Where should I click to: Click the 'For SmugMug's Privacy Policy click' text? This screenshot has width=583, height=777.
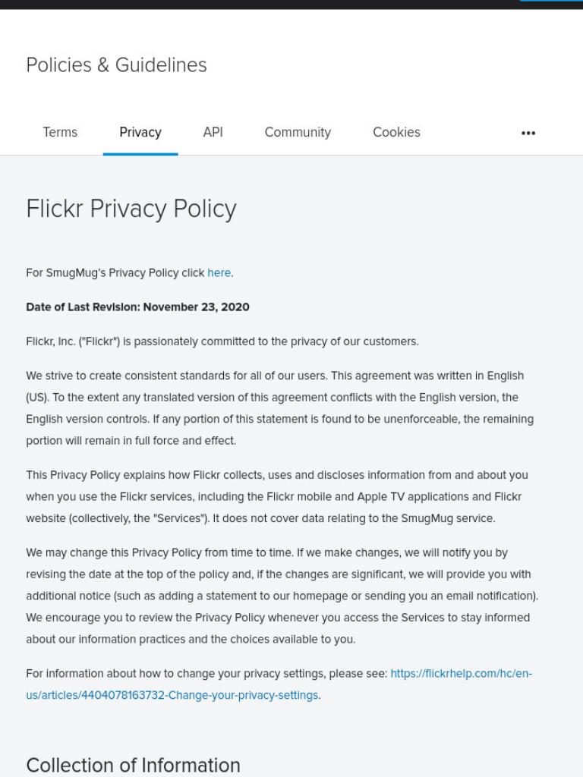point(115,273)
